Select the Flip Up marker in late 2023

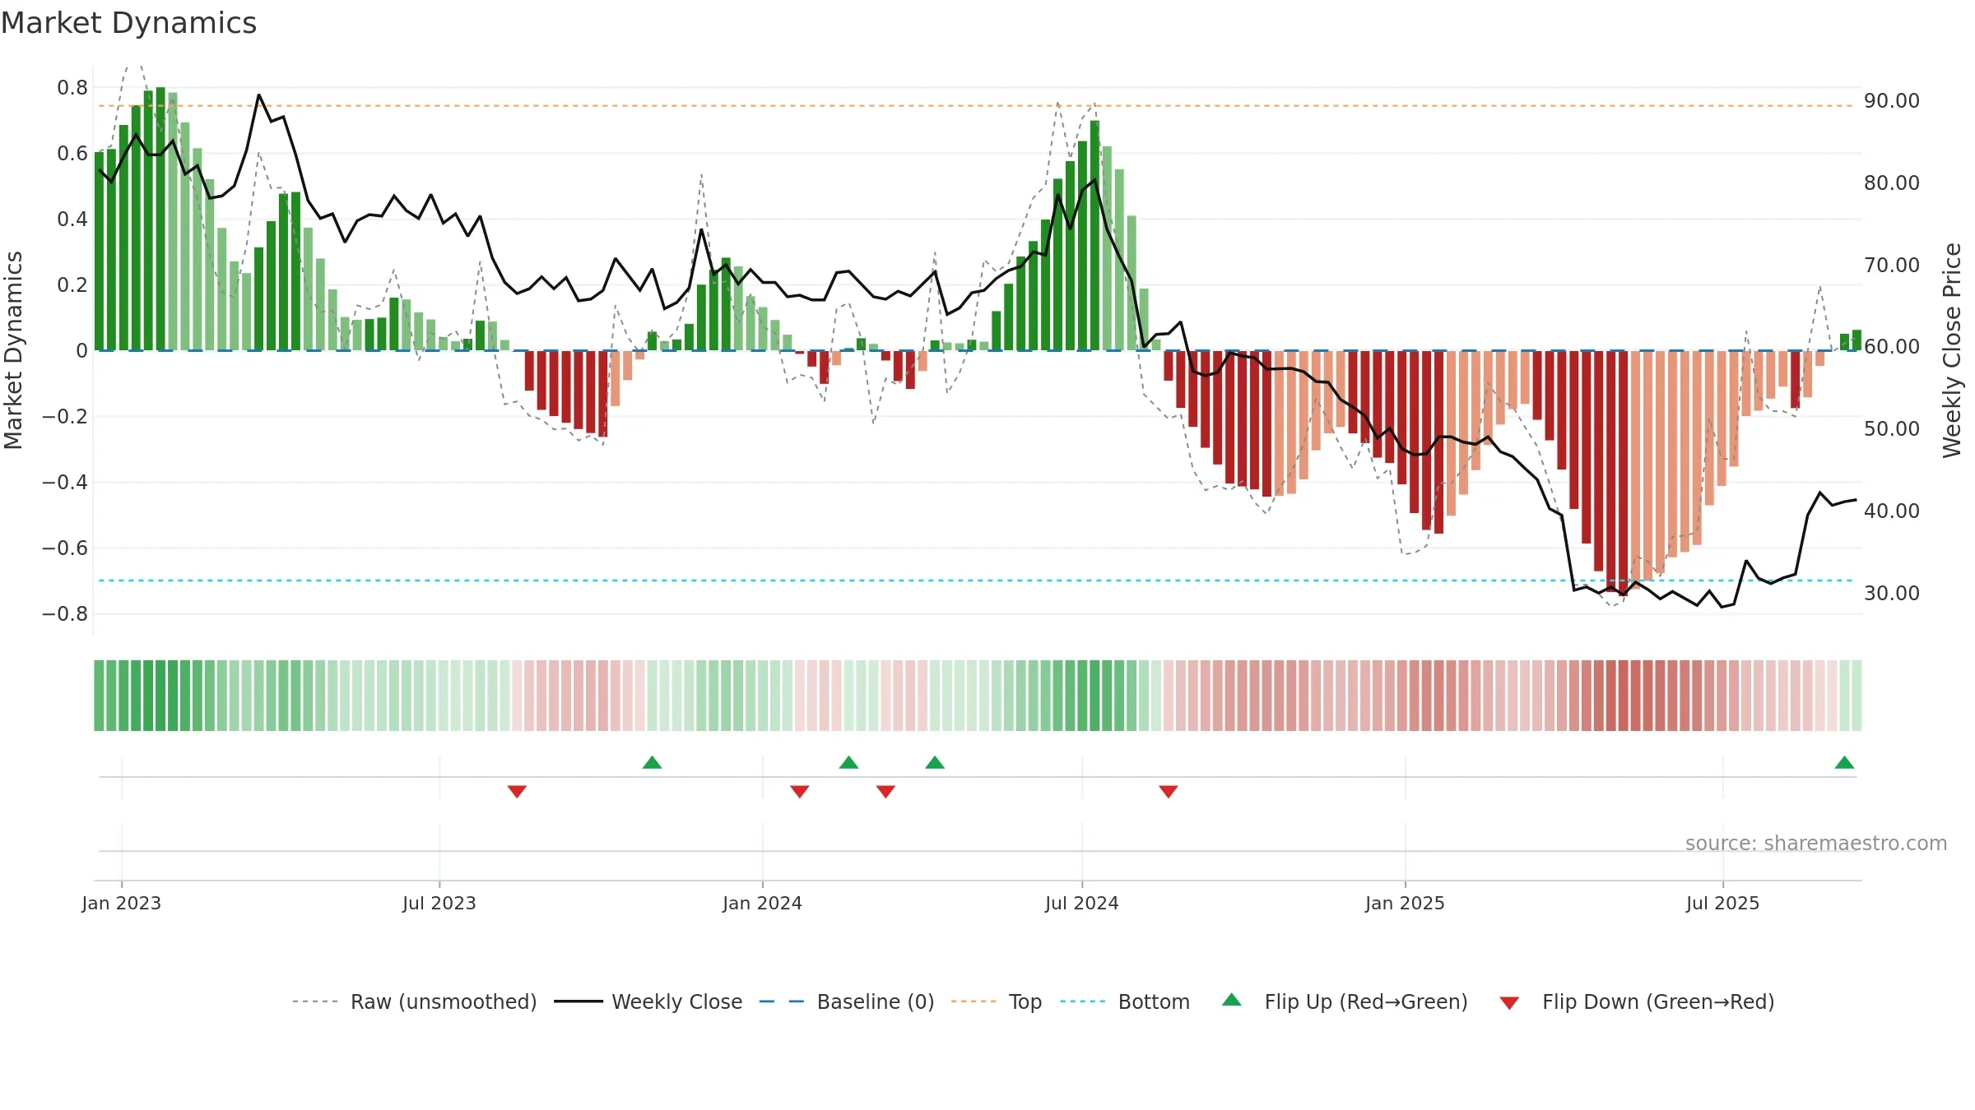pos(652,762)
